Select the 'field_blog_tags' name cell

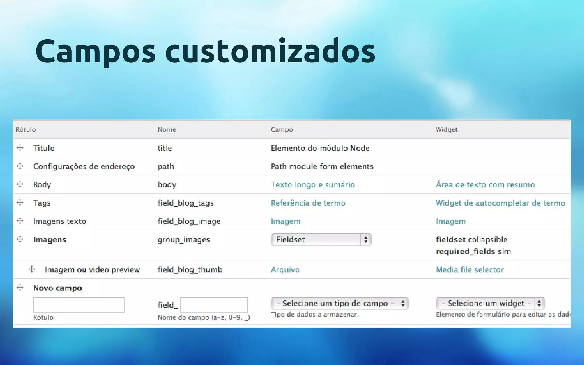tap(186, 203)
